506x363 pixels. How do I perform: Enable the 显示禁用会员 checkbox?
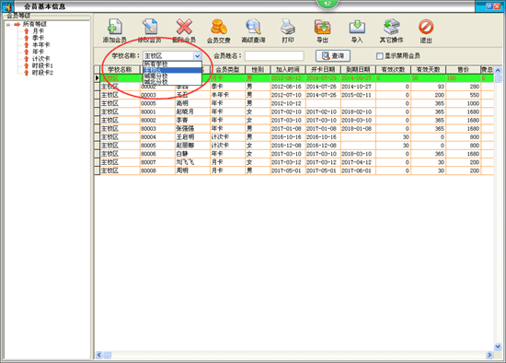click(379, 56)
